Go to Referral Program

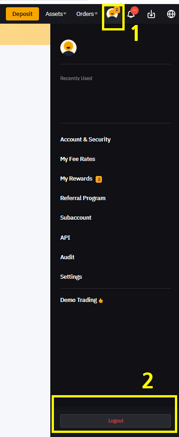click(x=83, y=198)
